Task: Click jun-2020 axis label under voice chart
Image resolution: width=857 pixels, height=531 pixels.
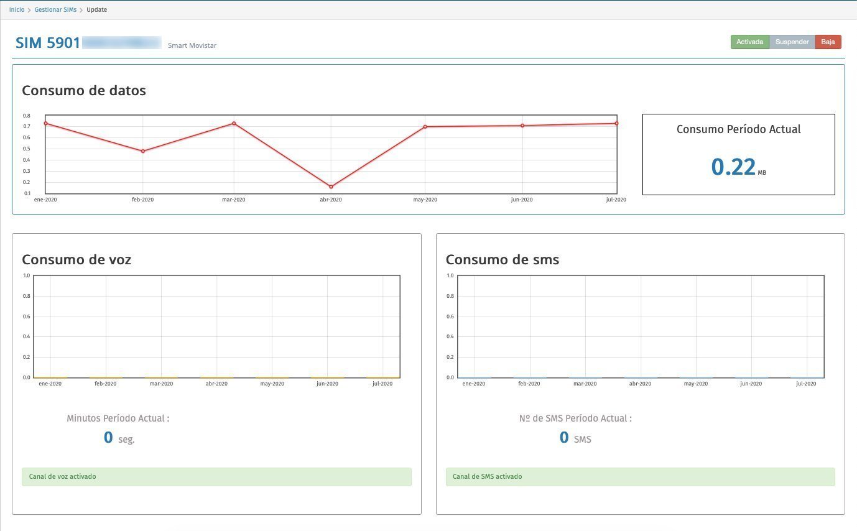Action: [x=327, y=384]
